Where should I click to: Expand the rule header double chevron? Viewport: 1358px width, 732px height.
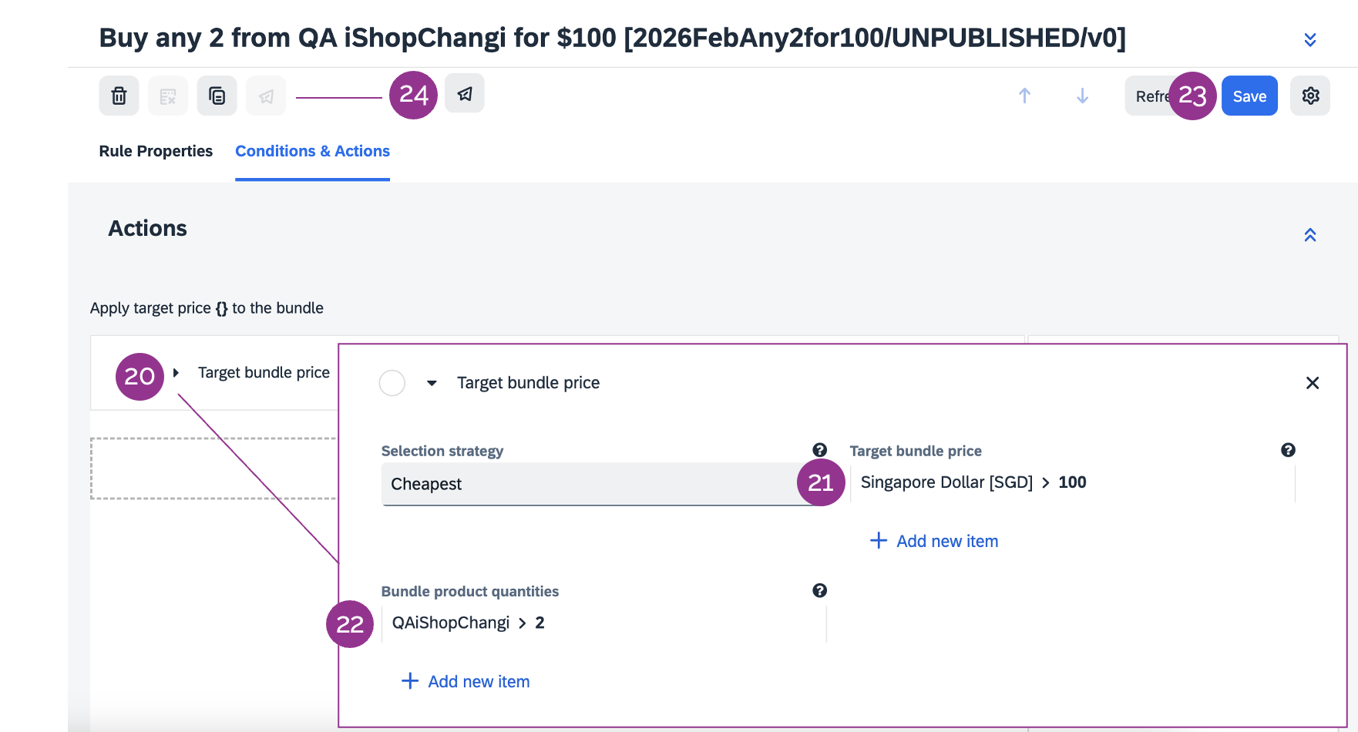pos(1309,39)
